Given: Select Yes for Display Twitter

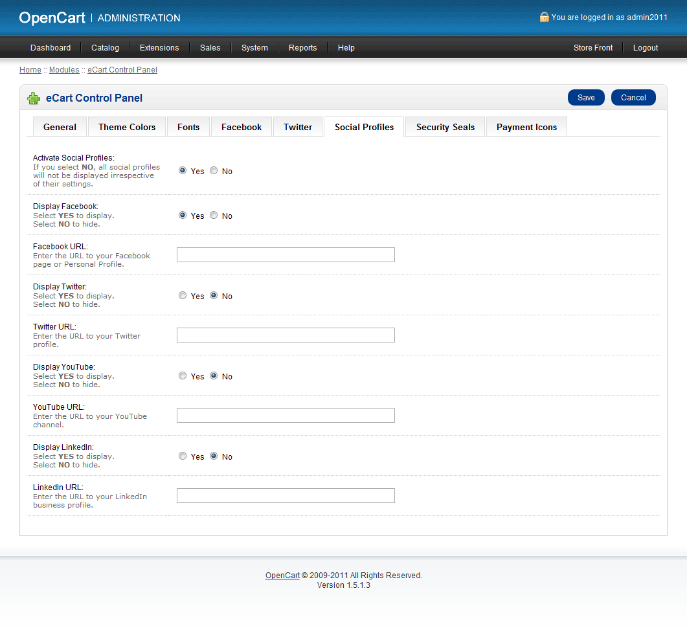Looking at the screenshot, I should (183, 296).
